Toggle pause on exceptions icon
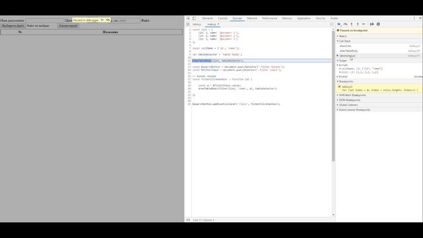Viewport: 423px width, 238px height. [x=378, y=24]
